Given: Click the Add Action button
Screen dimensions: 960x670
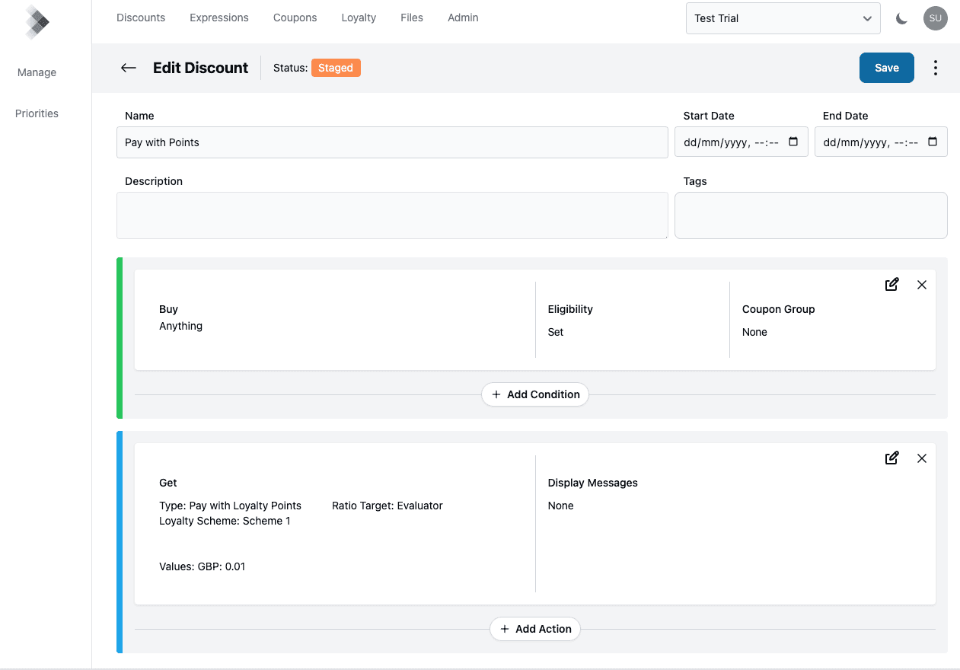Looking at the screenshot, I should coord(535,629).
